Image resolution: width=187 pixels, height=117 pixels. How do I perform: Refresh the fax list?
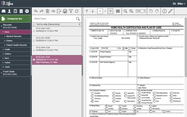pyautogui.click(x=77, y=11)
